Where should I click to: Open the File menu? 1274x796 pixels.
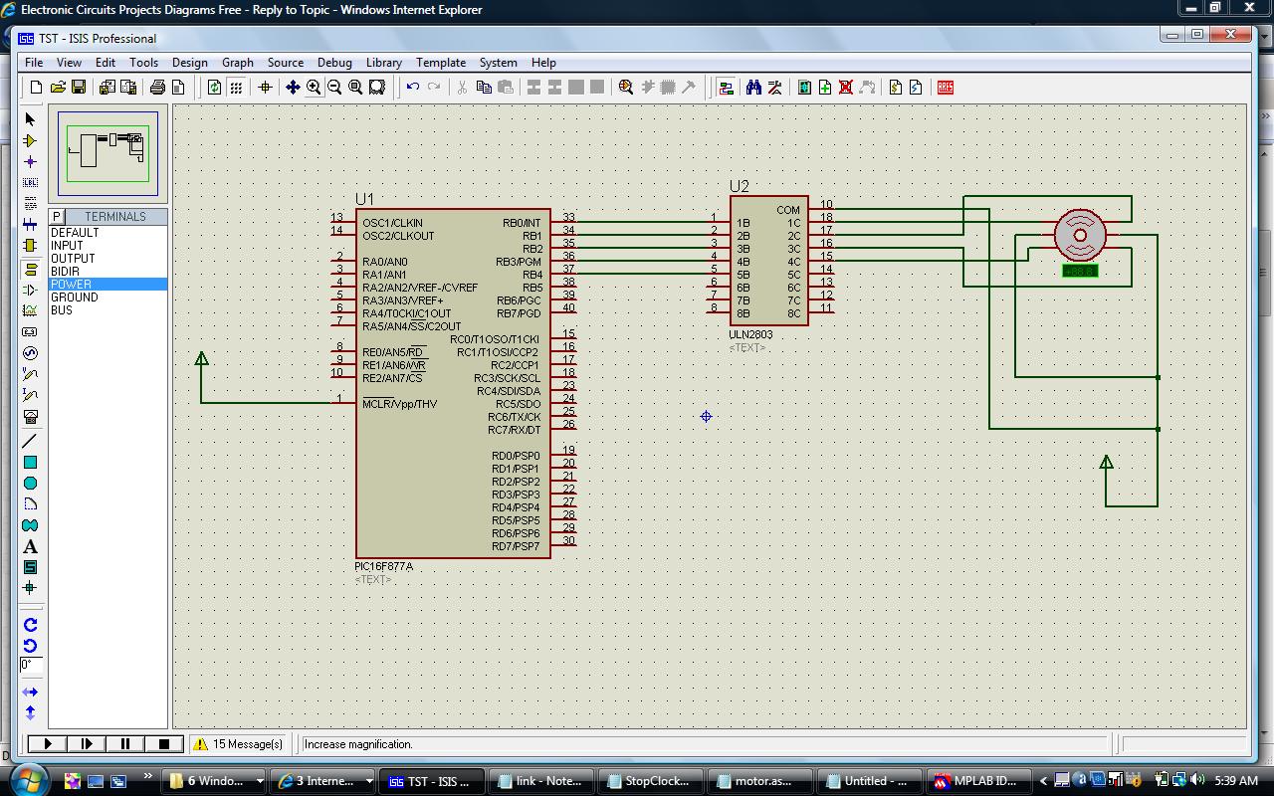(x=34, y=62)
